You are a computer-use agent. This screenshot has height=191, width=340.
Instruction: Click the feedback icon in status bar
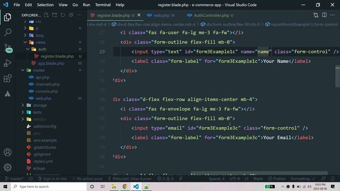(324, 179)
